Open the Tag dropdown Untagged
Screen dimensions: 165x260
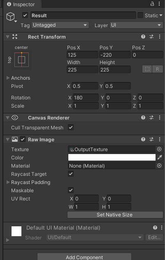(x=60, y=25)
